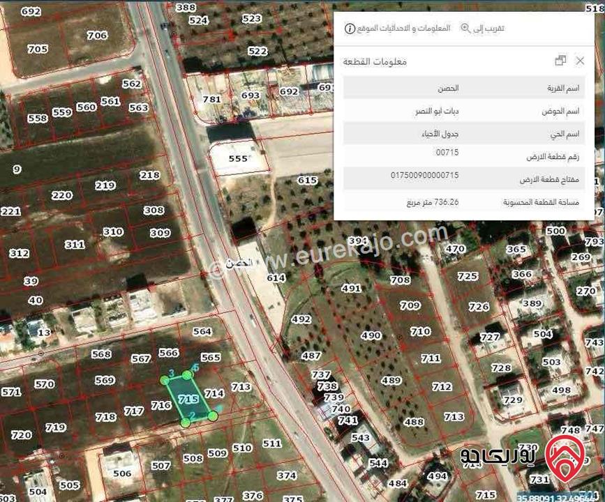605x502 pixels.
Task: Select parcel 491 on the map
Action: (351, 288)
